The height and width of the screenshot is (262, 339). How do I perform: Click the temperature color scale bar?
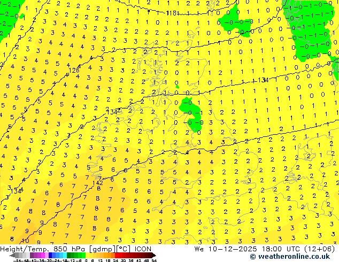pyautogui.click(x=83, y=255)
